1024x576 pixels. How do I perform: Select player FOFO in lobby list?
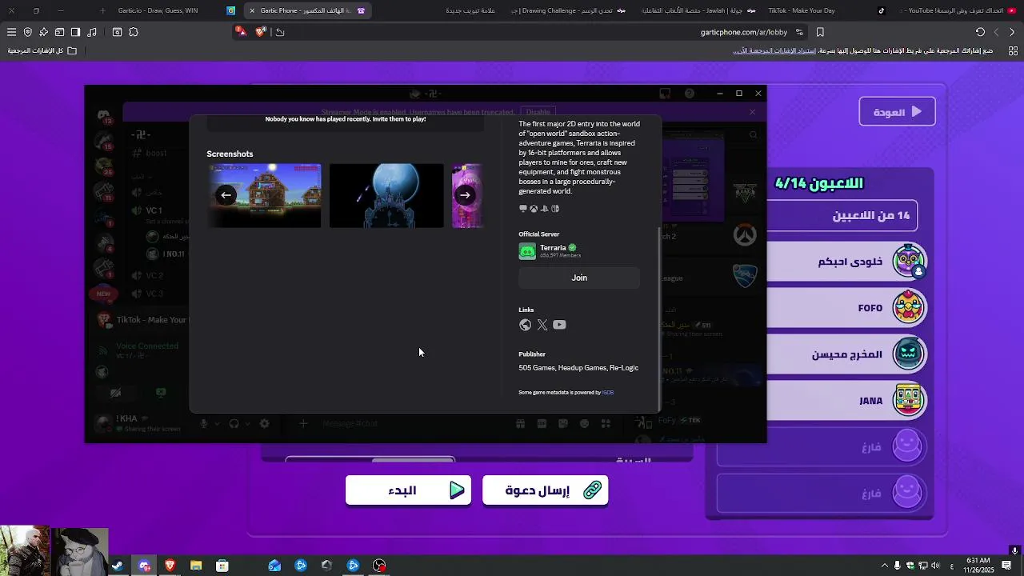tap(848, 308)
